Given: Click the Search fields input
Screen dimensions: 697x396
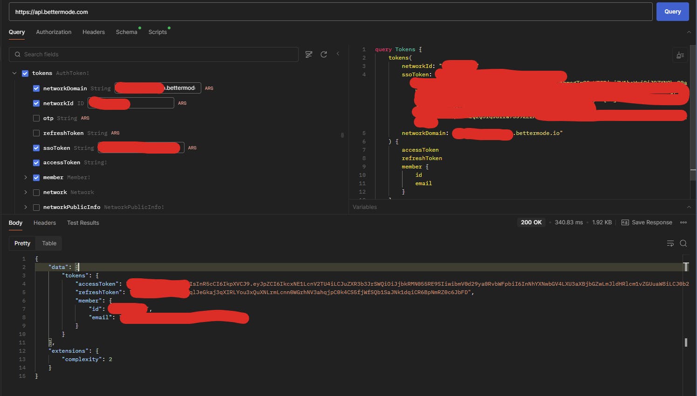Looking at the screenshot, I should 154,54.
